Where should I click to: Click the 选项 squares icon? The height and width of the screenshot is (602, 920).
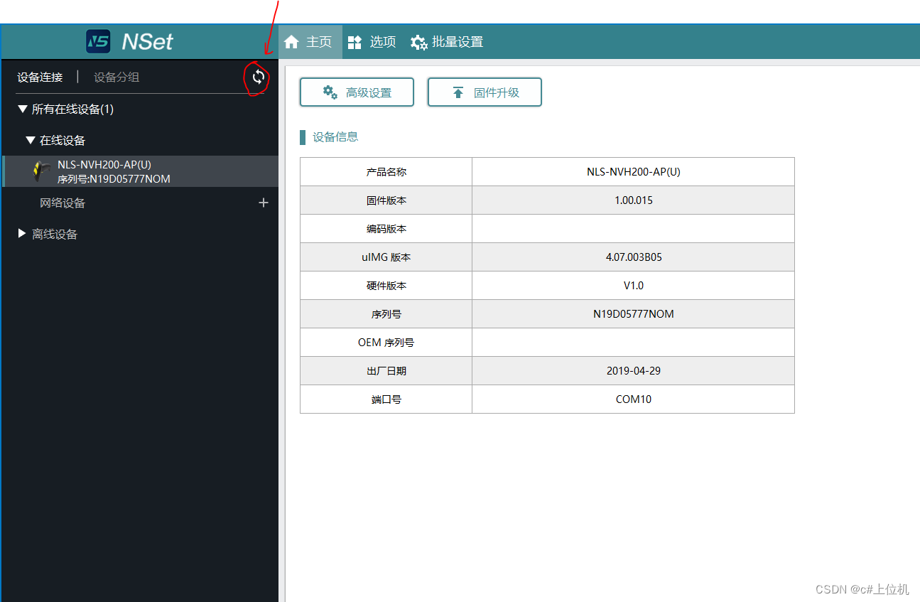pos(355,42)
